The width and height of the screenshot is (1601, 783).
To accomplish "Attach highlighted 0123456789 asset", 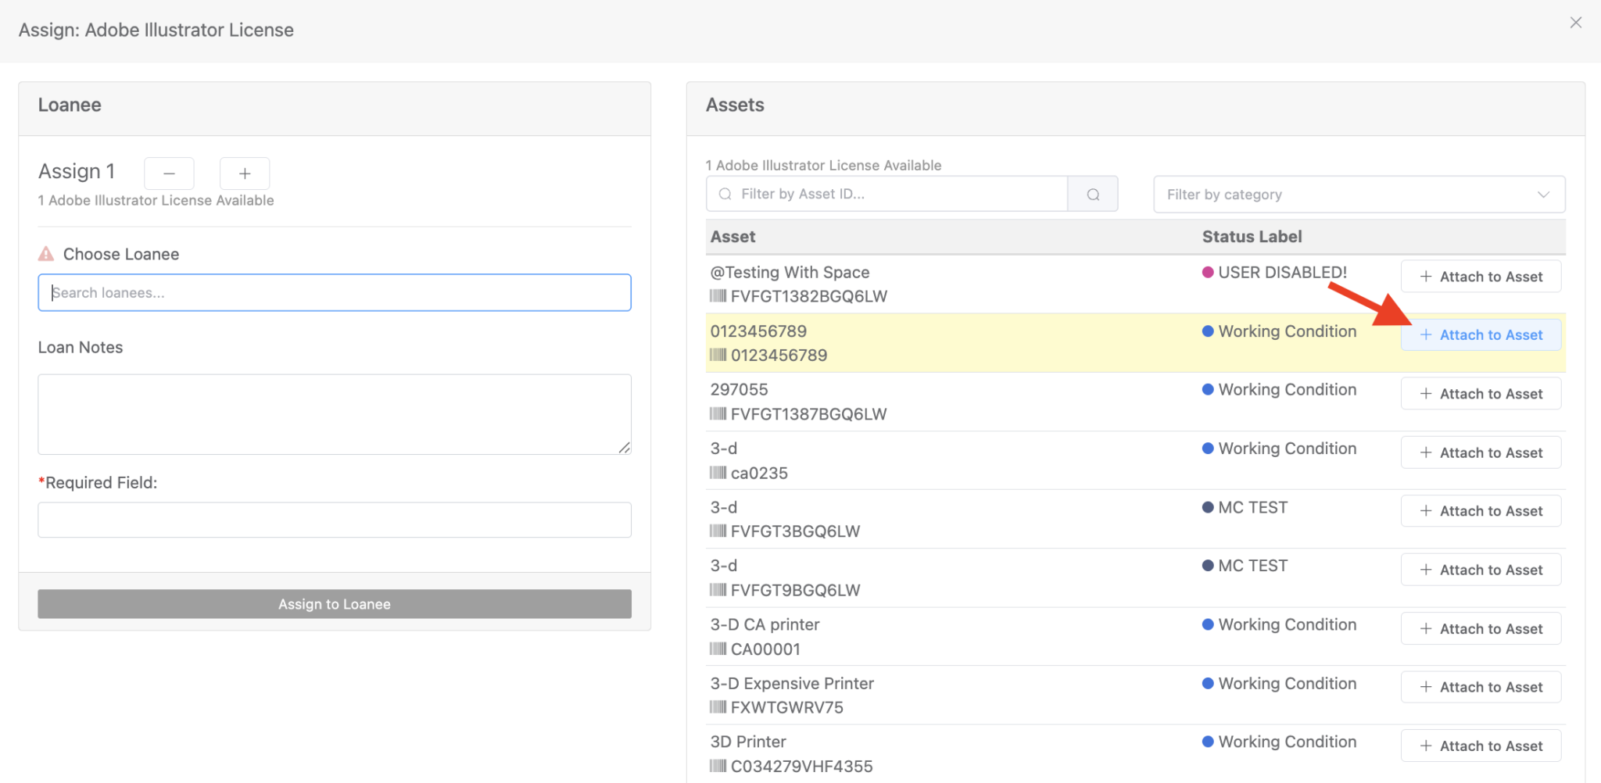I will click(1481, 334).
